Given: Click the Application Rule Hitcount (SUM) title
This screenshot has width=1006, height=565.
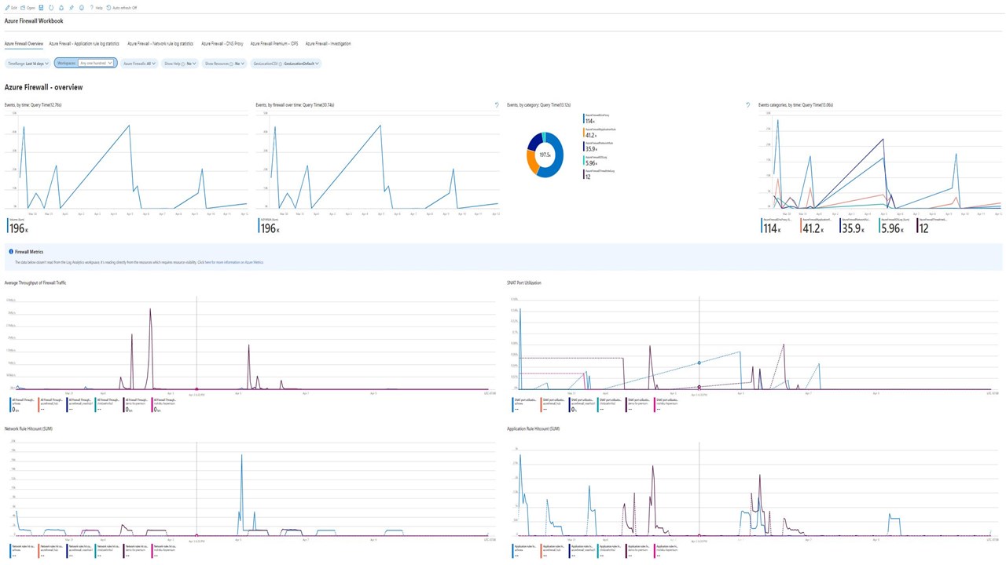Looking at the screenshot, I should tap(534, 428).
